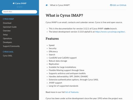Click the latest development version 3.13.0-alpha0 line
Screen dimensions: 133x100
point(87,32)
